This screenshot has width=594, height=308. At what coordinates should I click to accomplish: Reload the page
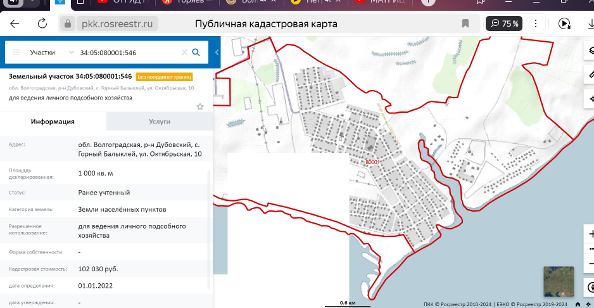pyautogui.click(x=42, y=24)
